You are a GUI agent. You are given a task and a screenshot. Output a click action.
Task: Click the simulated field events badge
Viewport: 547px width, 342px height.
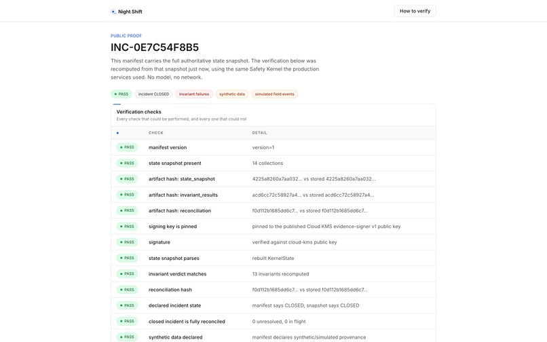point(275,94)
